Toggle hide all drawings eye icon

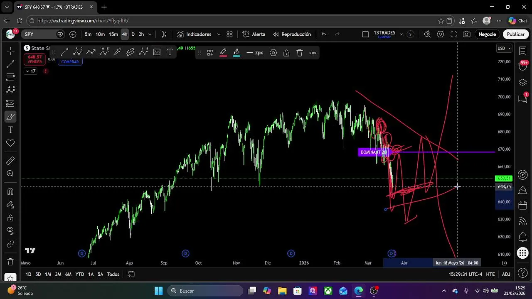pyautogui.click(x=10, y=230)
